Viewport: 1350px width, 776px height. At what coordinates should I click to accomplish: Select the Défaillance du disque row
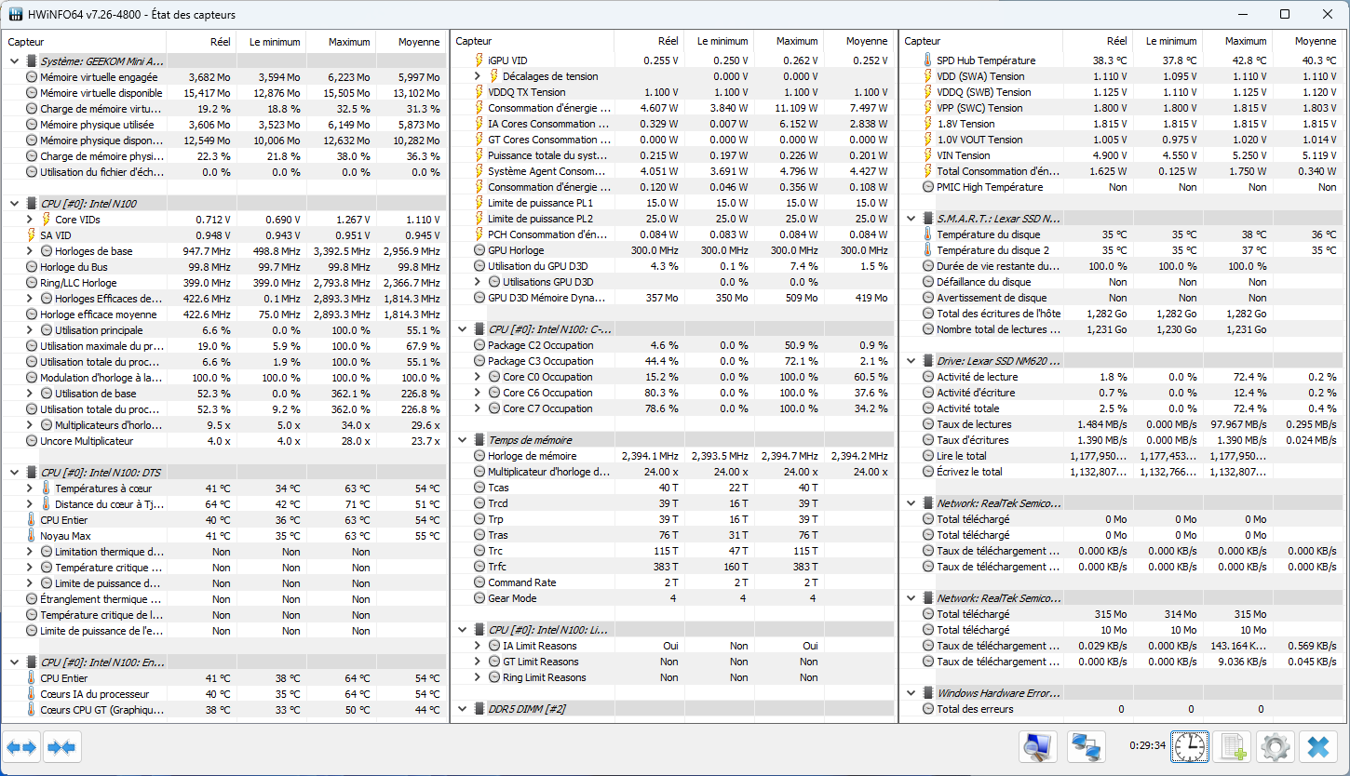1122,282
